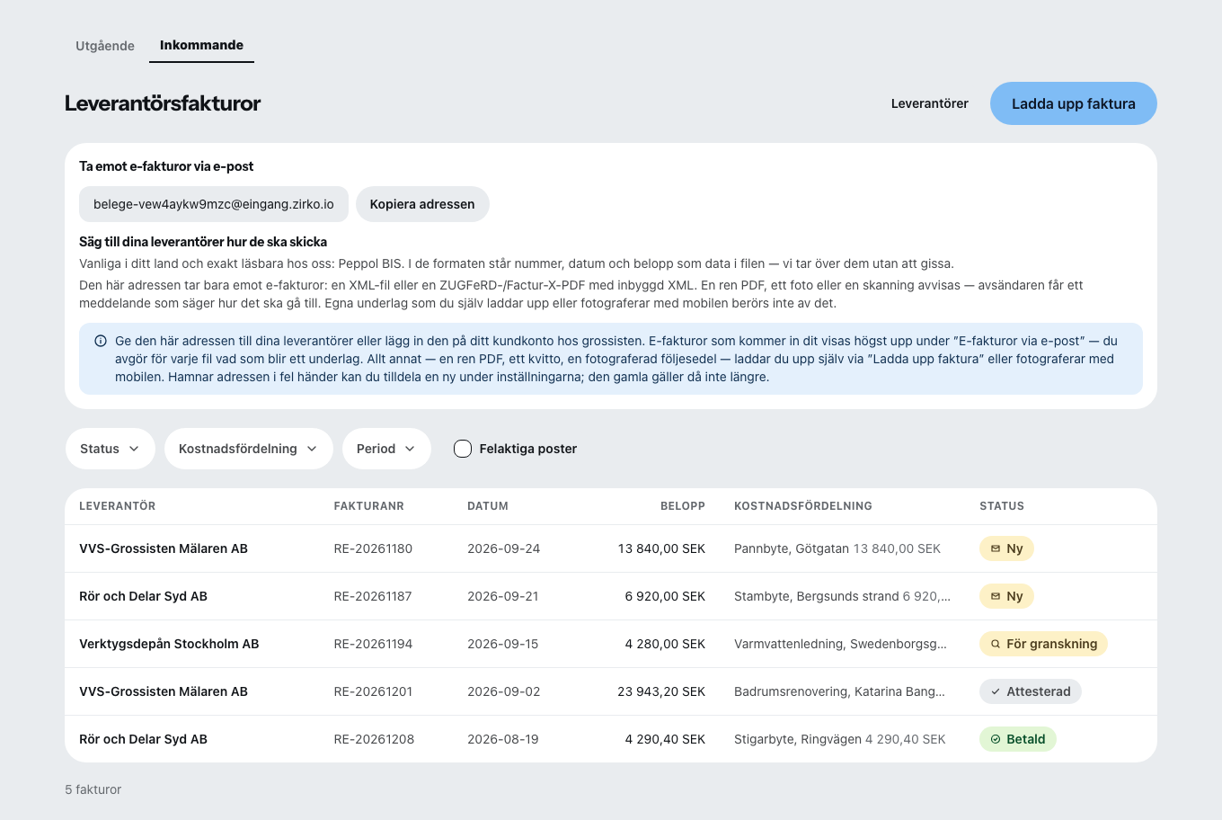The width and height of the screenshot is (1222, 820).
Task: Open Verktygsdepån Stockholm AB row
Action: [611, 644]
